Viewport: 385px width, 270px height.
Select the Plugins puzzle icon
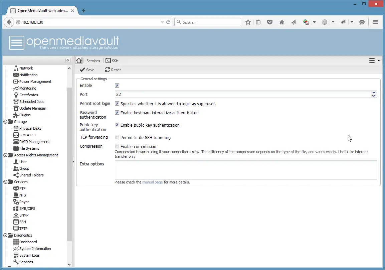(16, 115)
